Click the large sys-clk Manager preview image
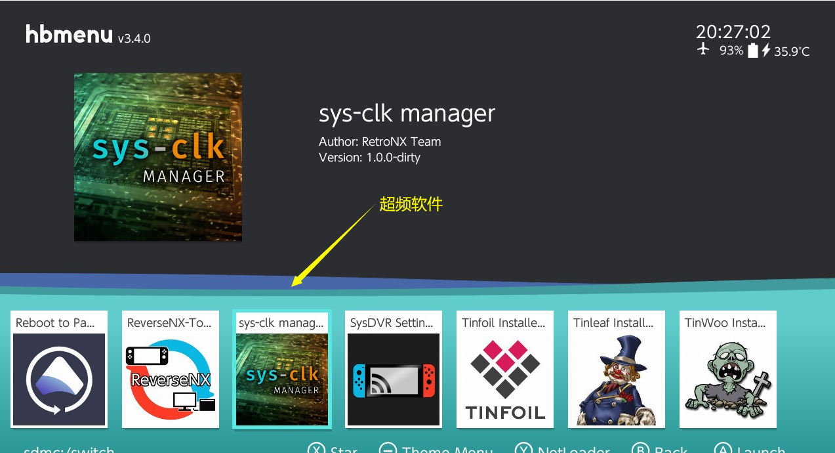This screenshot has width=835, height=453. (158, 157)
